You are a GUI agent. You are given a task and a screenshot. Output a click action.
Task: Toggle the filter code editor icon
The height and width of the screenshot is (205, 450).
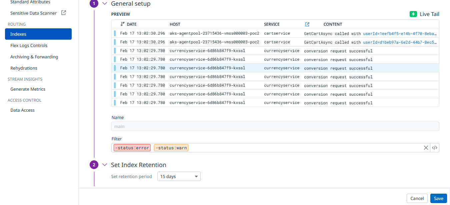(434, 148)
